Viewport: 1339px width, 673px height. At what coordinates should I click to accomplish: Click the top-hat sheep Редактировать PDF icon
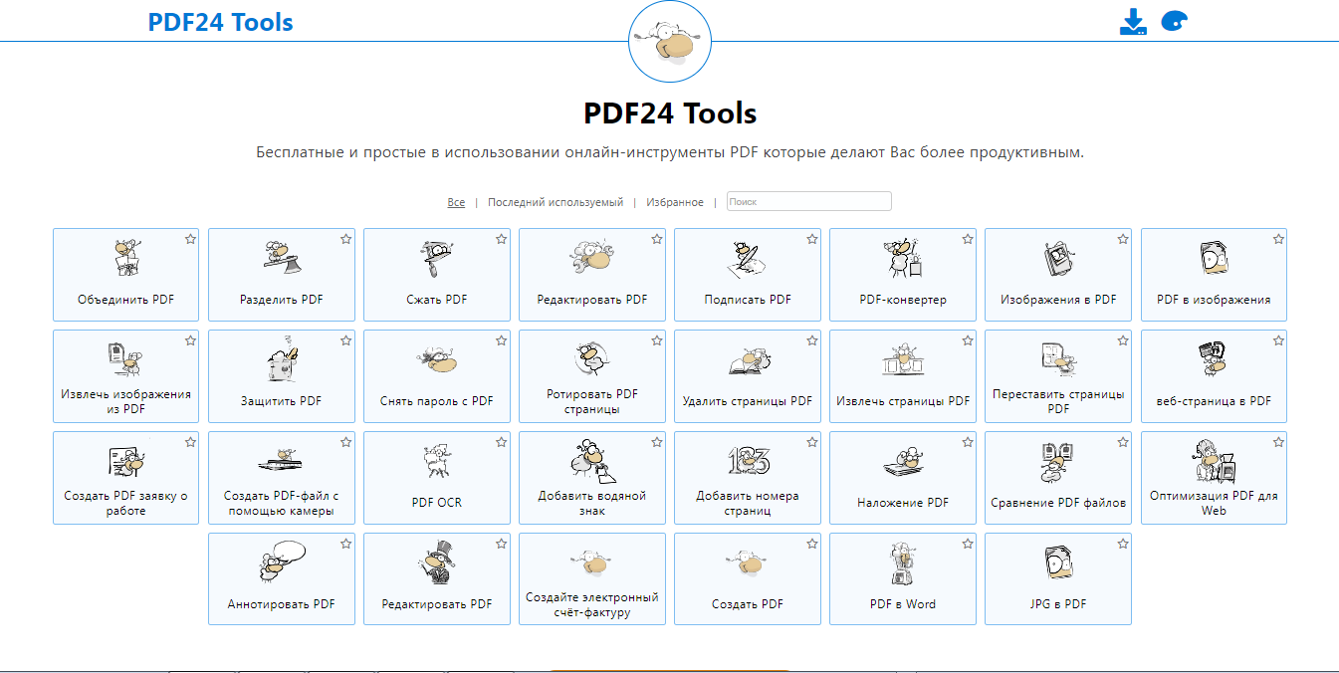point(437,563)
